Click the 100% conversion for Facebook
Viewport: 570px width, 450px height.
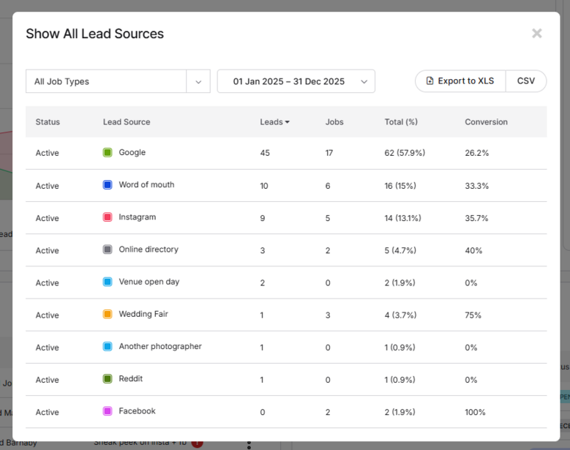click(x=475, y=413)
